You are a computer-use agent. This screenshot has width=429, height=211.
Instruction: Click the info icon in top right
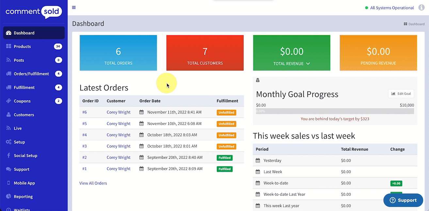[421, 8]
